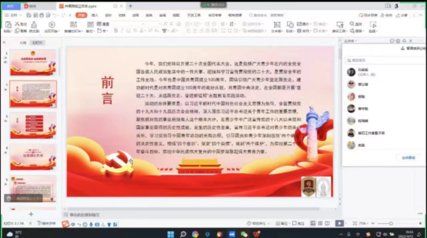Add a new slide with plus icon
Image resolution: width=427 pixels, height=238 pixels.
31,214
